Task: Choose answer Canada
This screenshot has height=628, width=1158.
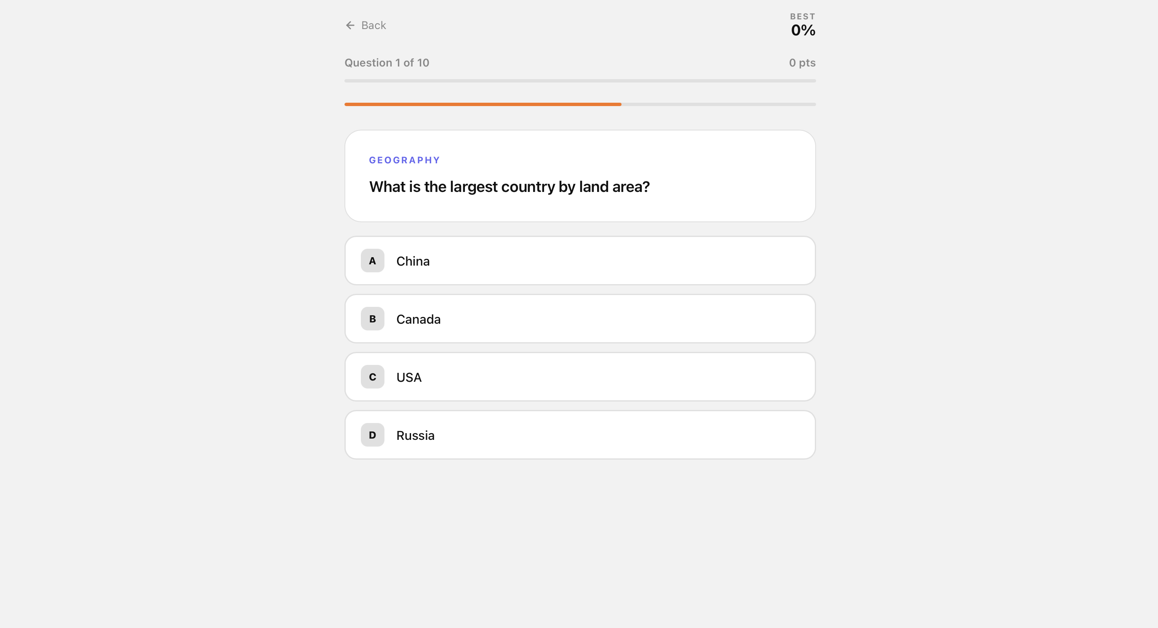Action: tap(580, 319)
